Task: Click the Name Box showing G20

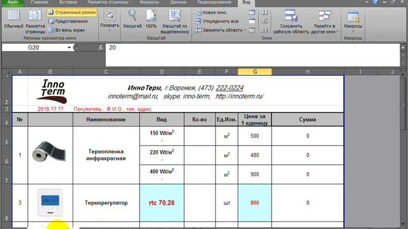Action: (x=34, y=48)
